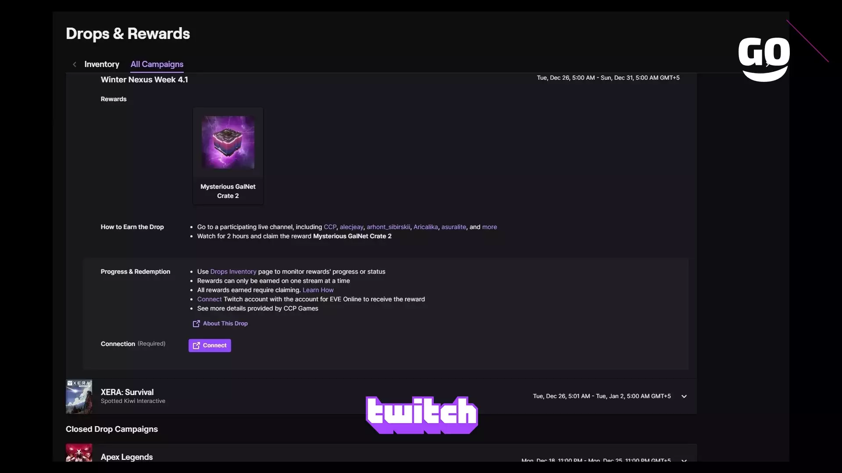
Task: Expand the Apex Legends closed campaign
Action: (x=684, y=460)
